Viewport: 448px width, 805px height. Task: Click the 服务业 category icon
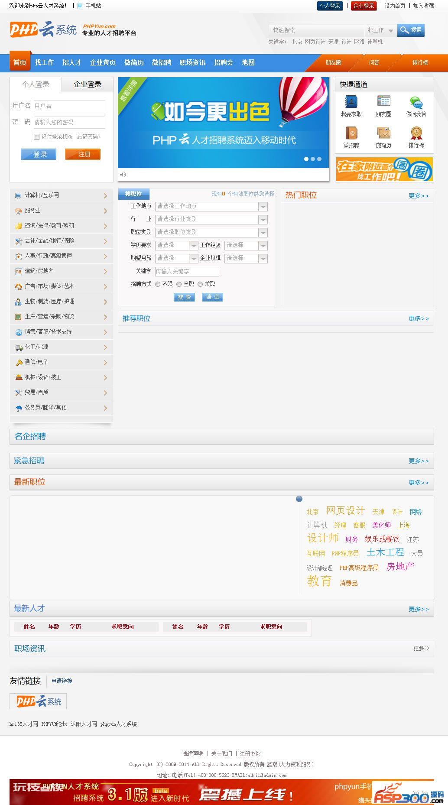[18, 211]
